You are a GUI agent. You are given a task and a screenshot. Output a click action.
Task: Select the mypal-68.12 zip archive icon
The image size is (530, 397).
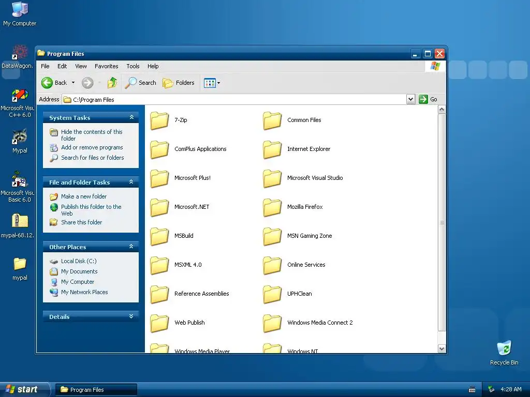coord(20,221)
